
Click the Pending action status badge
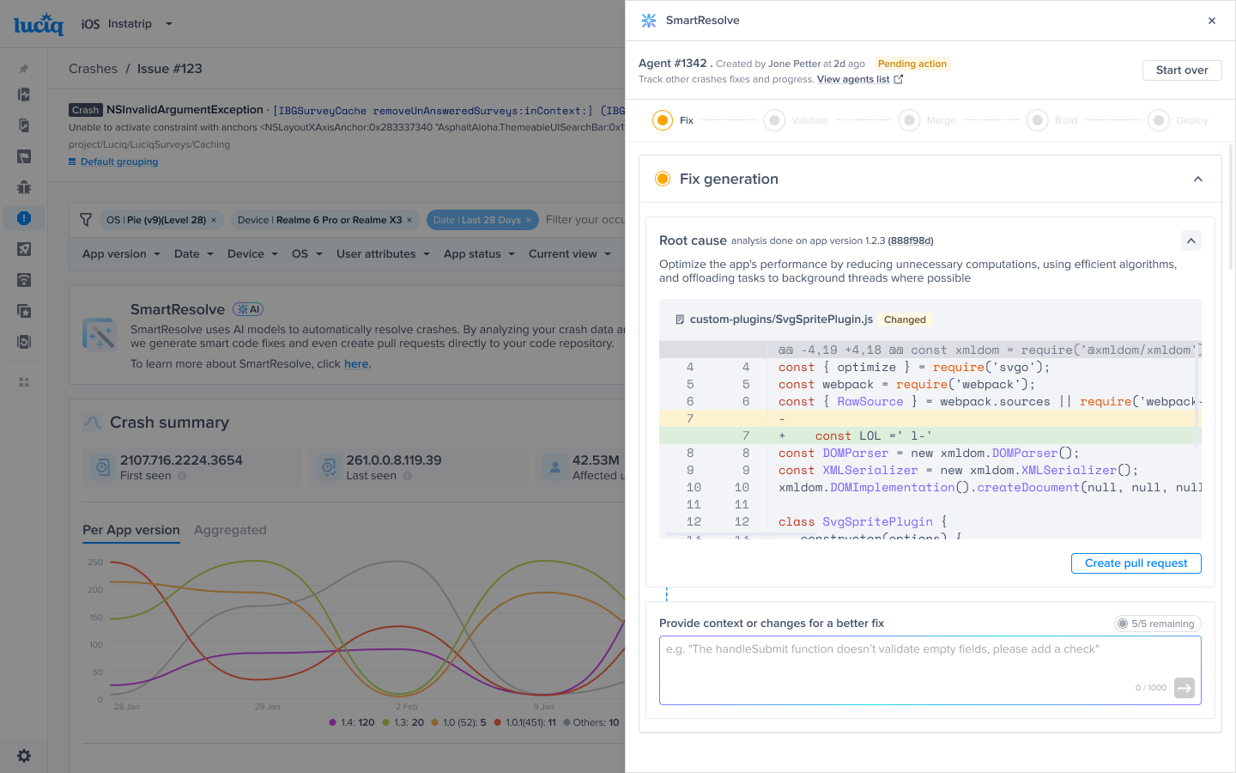[912, 64]
